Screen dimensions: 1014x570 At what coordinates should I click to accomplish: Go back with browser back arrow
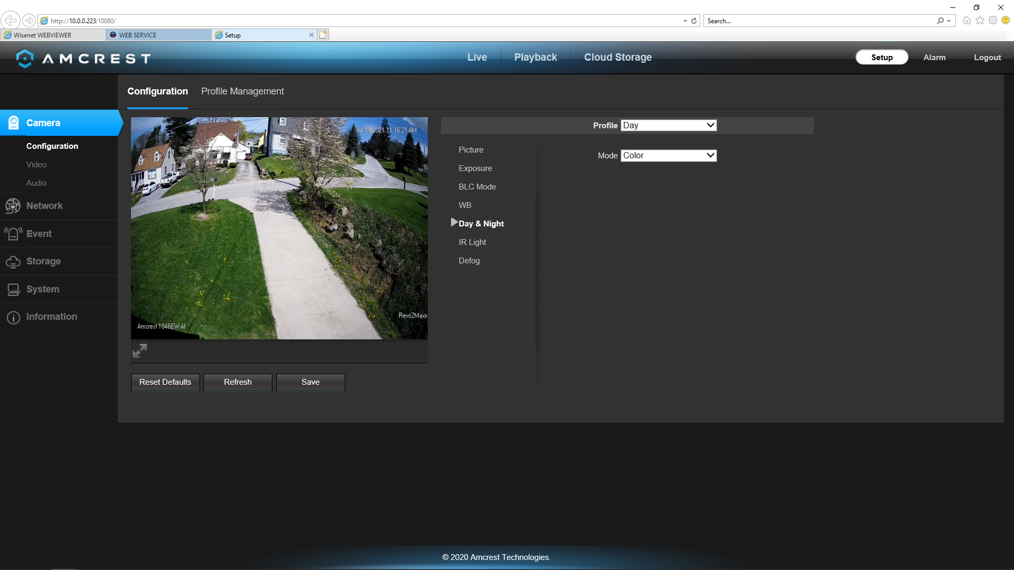point(10,21)
